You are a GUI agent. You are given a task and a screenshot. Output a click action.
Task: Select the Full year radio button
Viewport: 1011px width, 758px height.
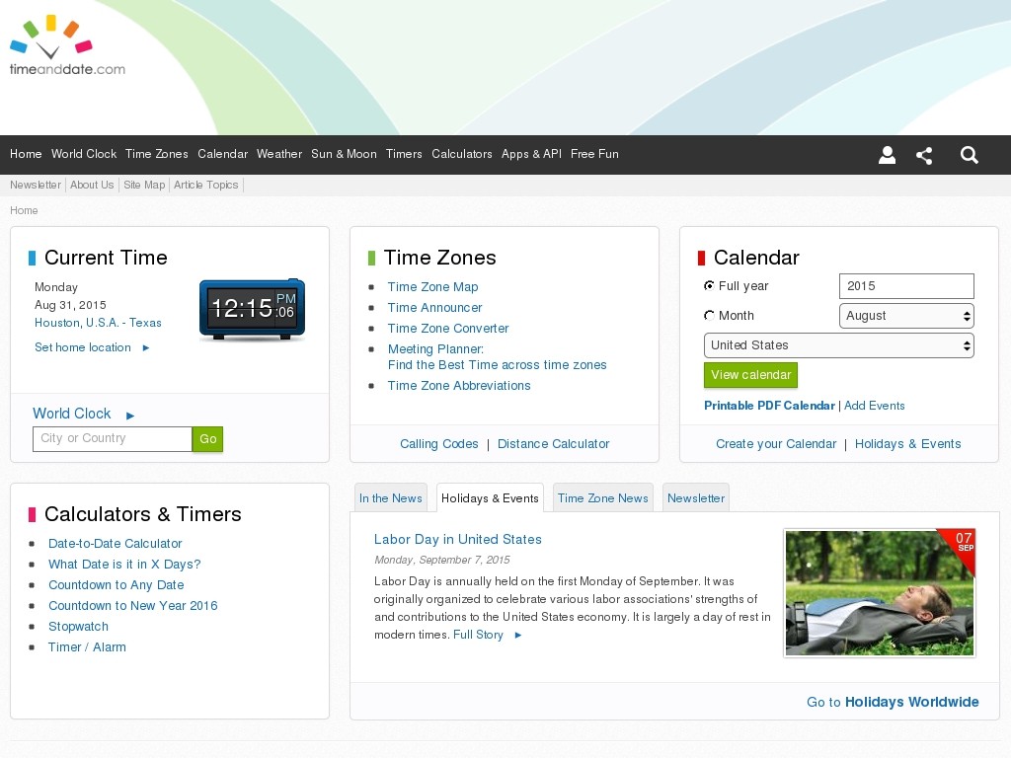[x=709, y=286]
